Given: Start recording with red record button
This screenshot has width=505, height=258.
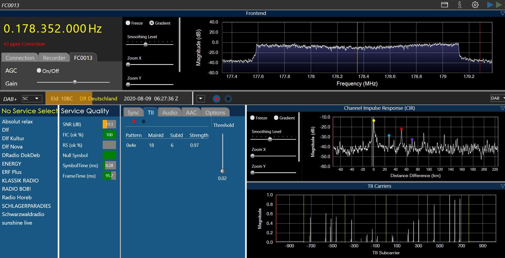Looking at the screenshot, I should (x=217, y=99).
